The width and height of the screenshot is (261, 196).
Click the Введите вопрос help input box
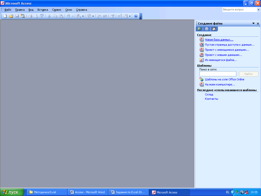pos(240,10)
